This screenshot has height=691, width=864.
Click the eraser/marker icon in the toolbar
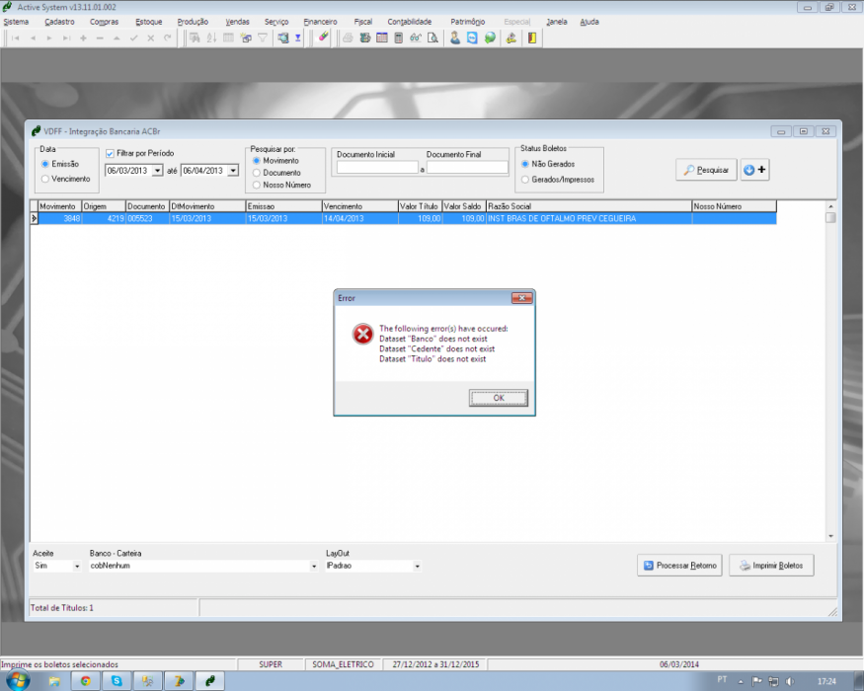click(x=324, y=38)
